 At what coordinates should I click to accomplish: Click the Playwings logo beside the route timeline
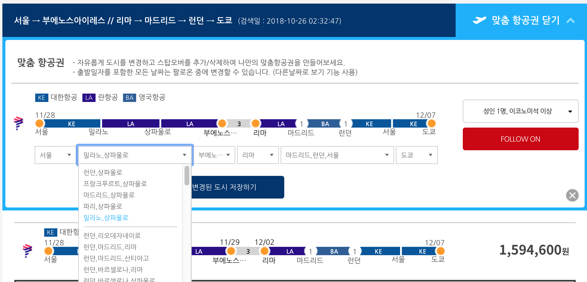19,123
